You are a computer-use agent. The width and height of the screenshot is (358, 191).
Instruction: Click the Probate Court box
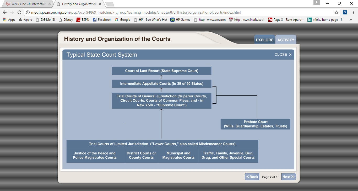click(255, 124)
